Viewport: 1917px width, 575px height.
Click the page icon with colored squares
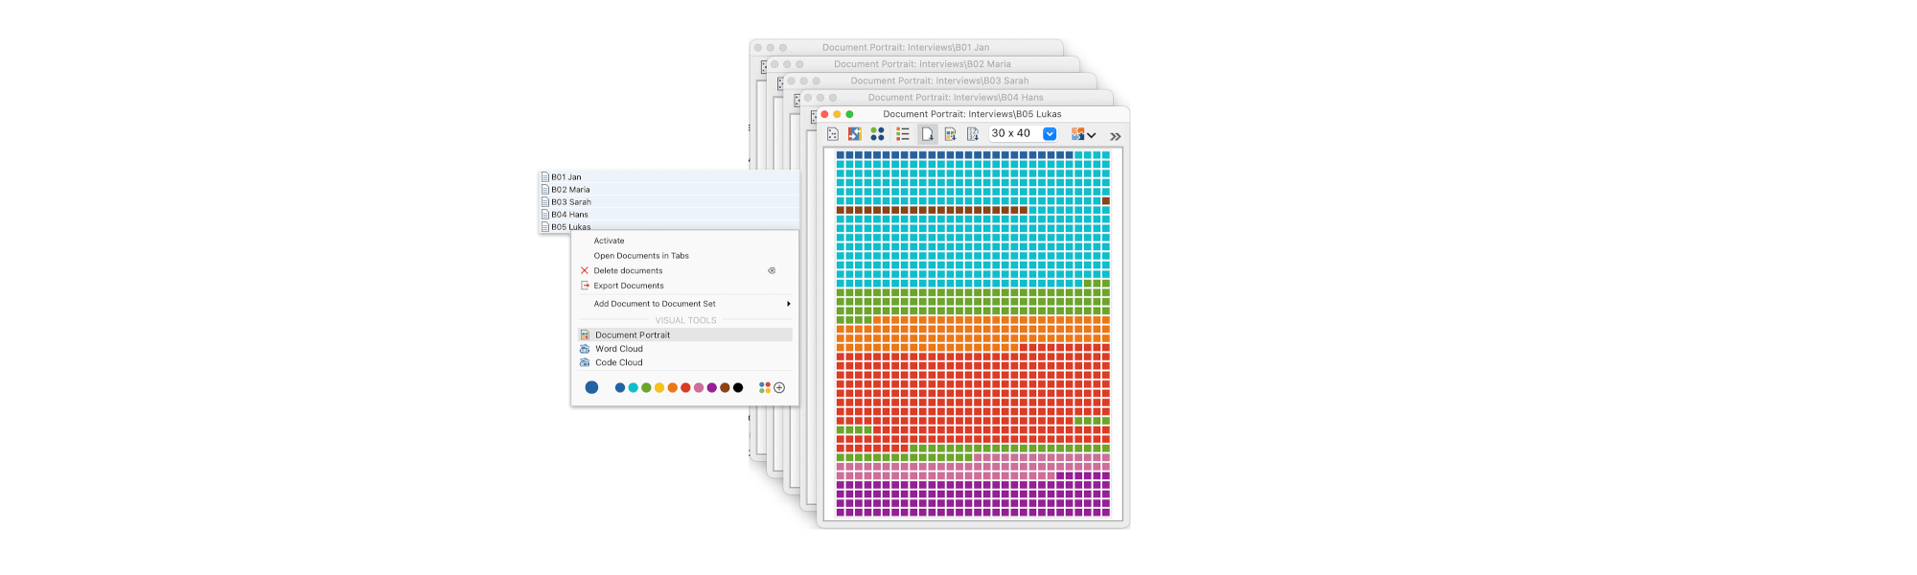[x=950, y=134]
